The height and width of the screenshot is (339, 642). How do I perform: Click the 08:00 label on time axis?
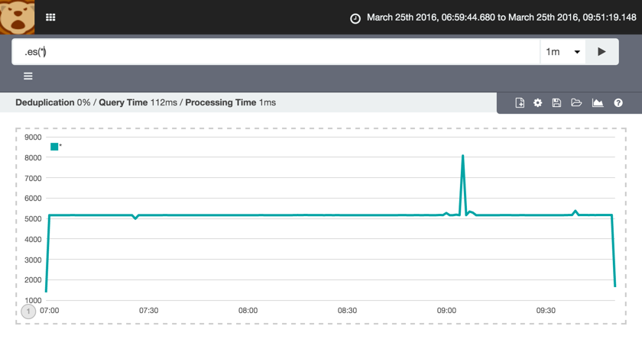click(x=248, y=311)
